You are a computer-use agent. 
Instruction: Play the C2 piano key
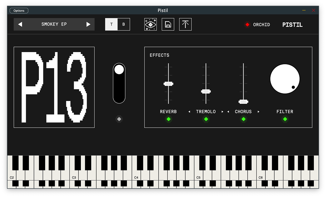click(12, 175)
